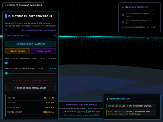The height and width of the screenshot is (122, 163).
Task: Click the ABS-POS value [0, 4, 0]
Action: (49, 98)
